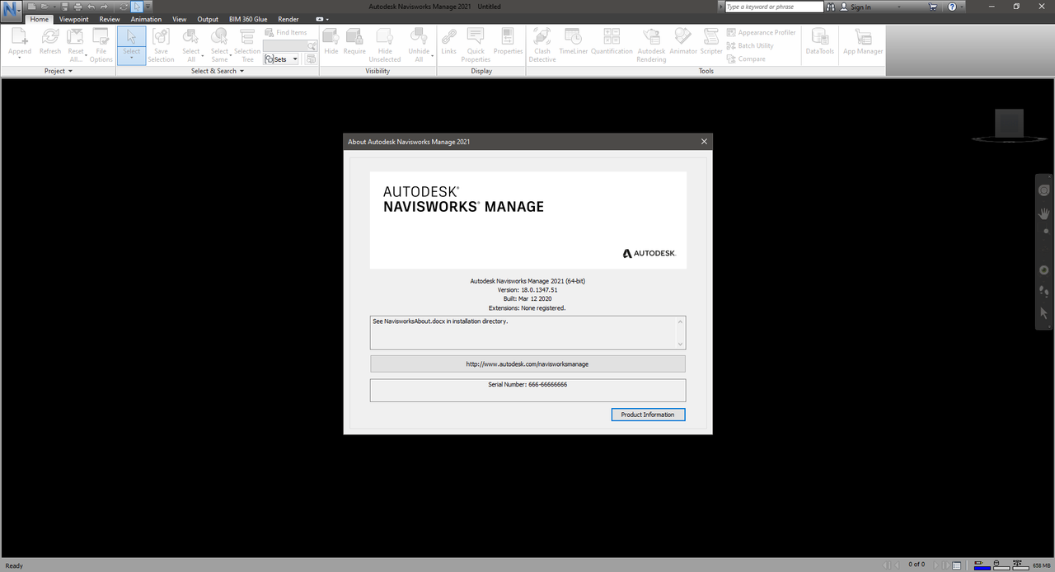Image resolution: width=1055 pixels, height=572 pixels.
Task: Expand the Project panel dropdown
Action: 59,71
